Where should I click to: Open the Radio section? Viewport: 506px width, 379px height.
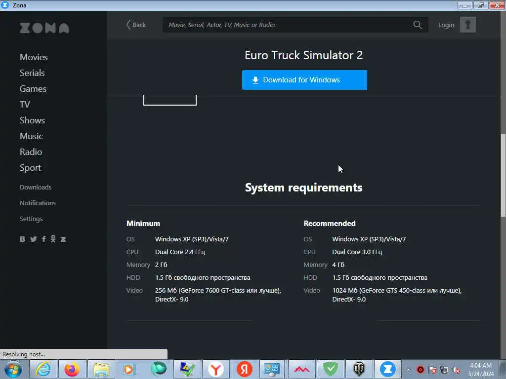tap(31, 152)
